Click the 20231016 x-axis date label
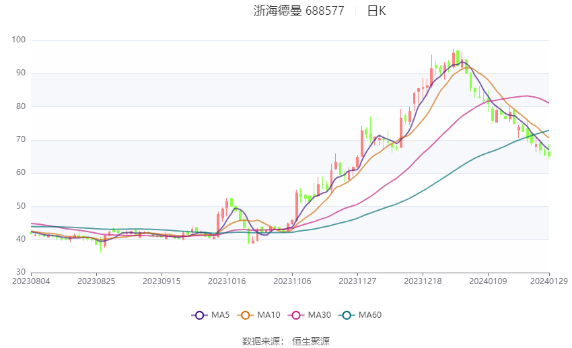The width and height of the screenshot is (572, 348). (227, 281)
